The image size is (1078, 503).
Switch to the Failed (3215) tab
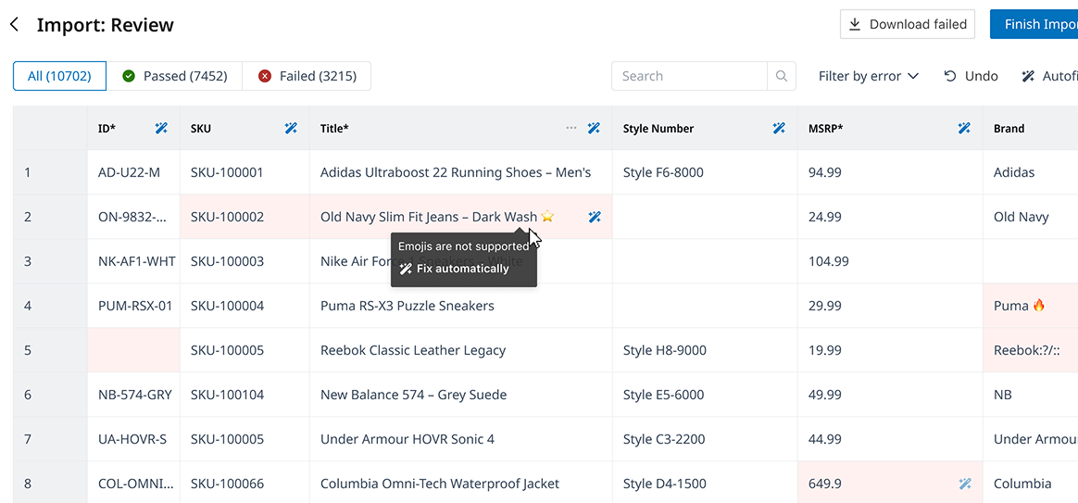307,76
